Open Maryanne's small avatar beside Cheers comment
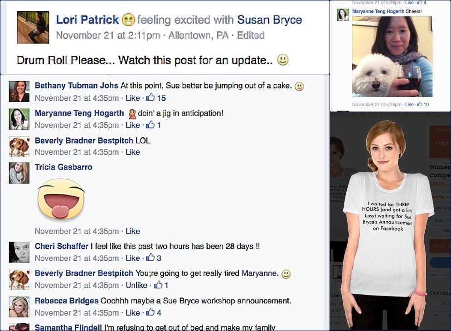451x331 pixels. click(x=343, y=15)
